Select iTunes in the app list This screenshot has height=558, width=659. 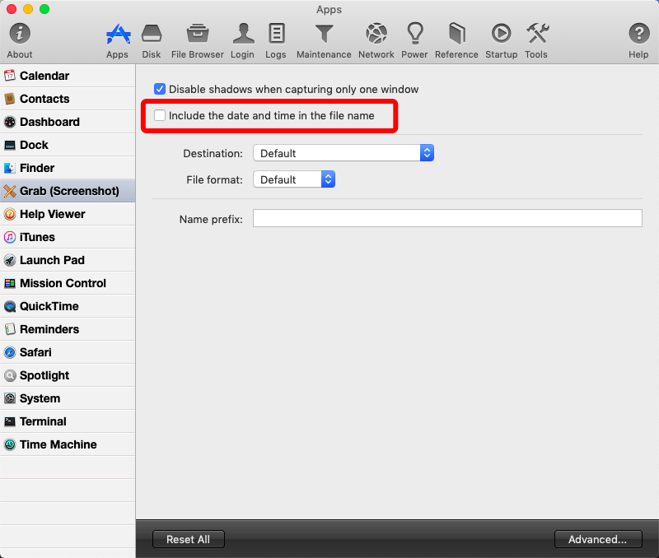point(68,237)
